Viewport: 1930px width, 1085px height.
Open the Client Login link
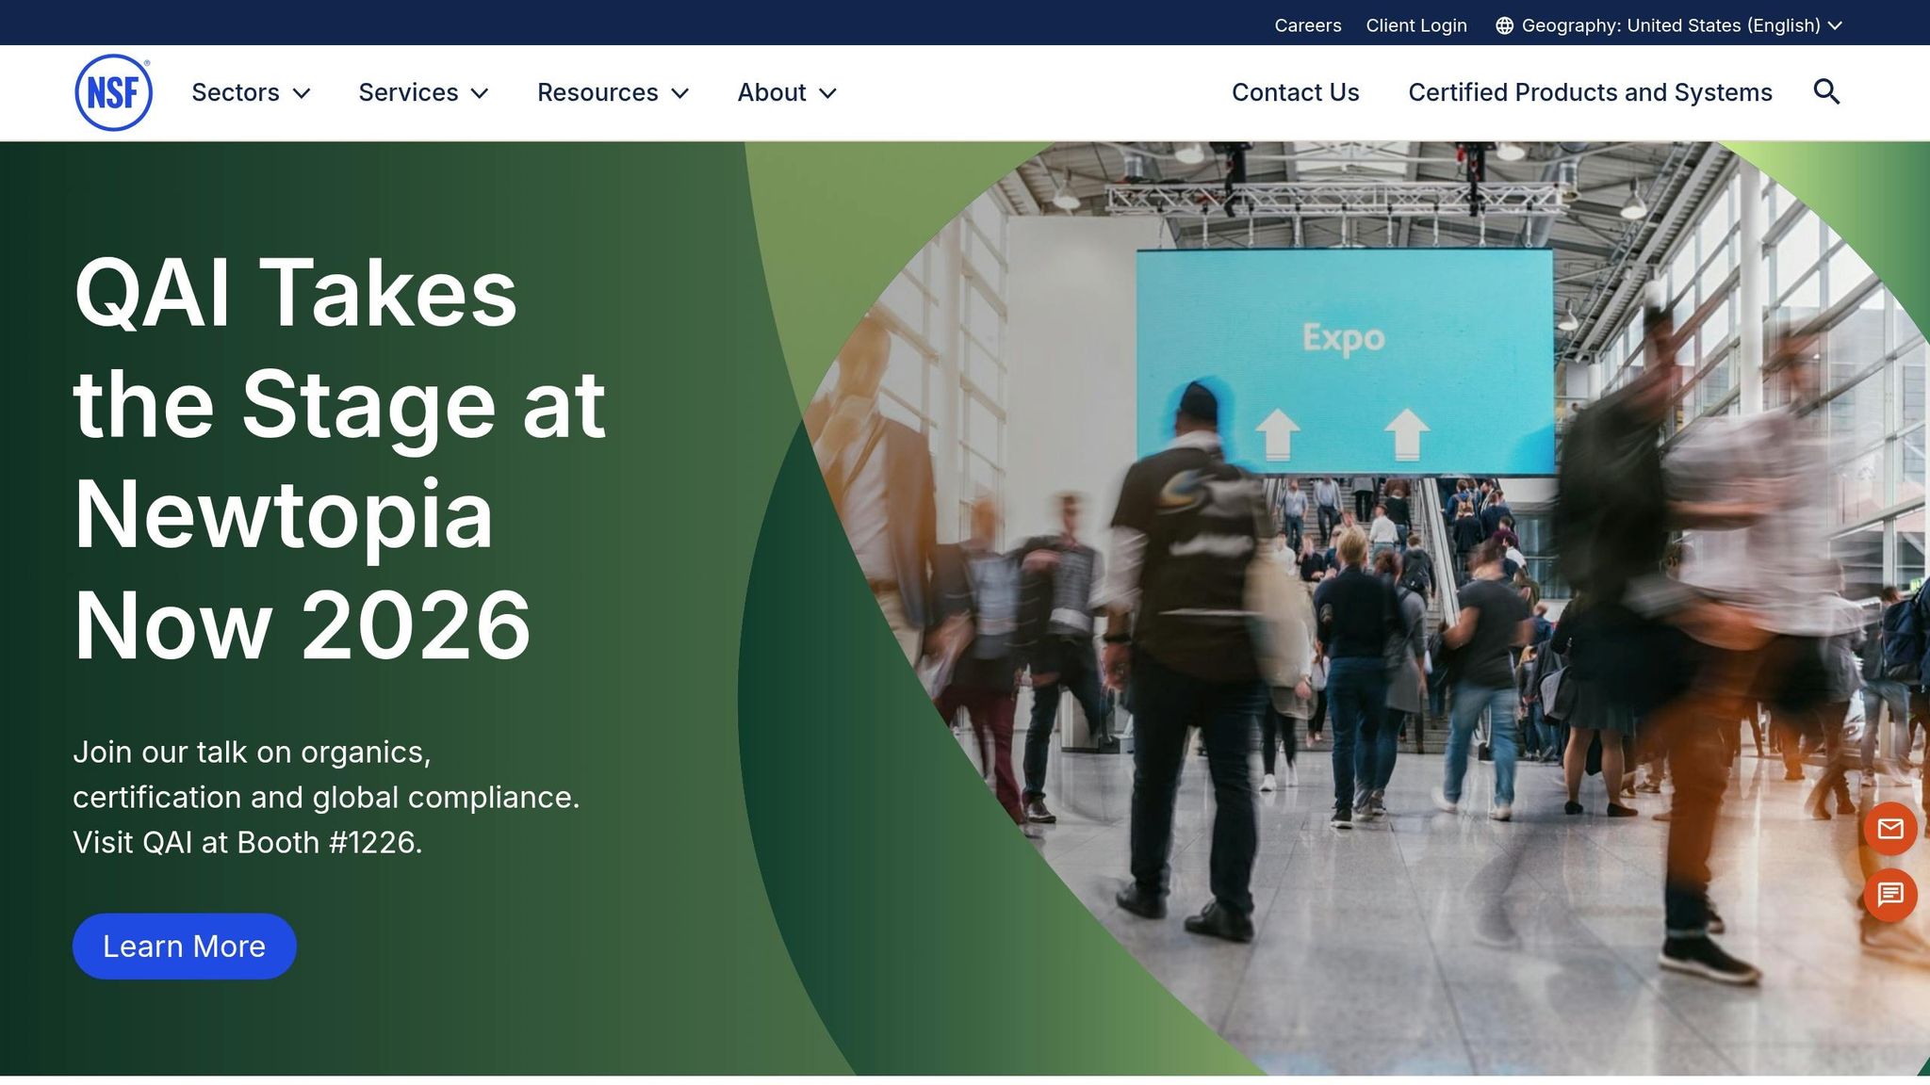click(x=1416, y=25)
